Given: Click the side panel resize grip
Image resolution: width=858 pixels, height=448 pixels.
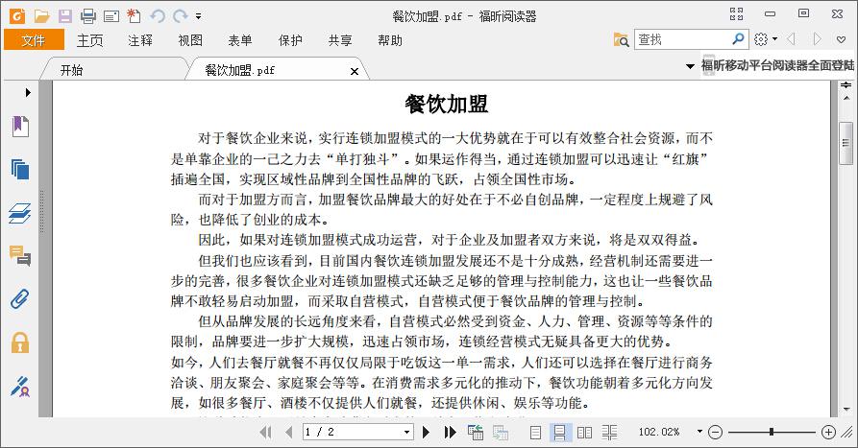Looking at the screenshot, I should 41,211.
